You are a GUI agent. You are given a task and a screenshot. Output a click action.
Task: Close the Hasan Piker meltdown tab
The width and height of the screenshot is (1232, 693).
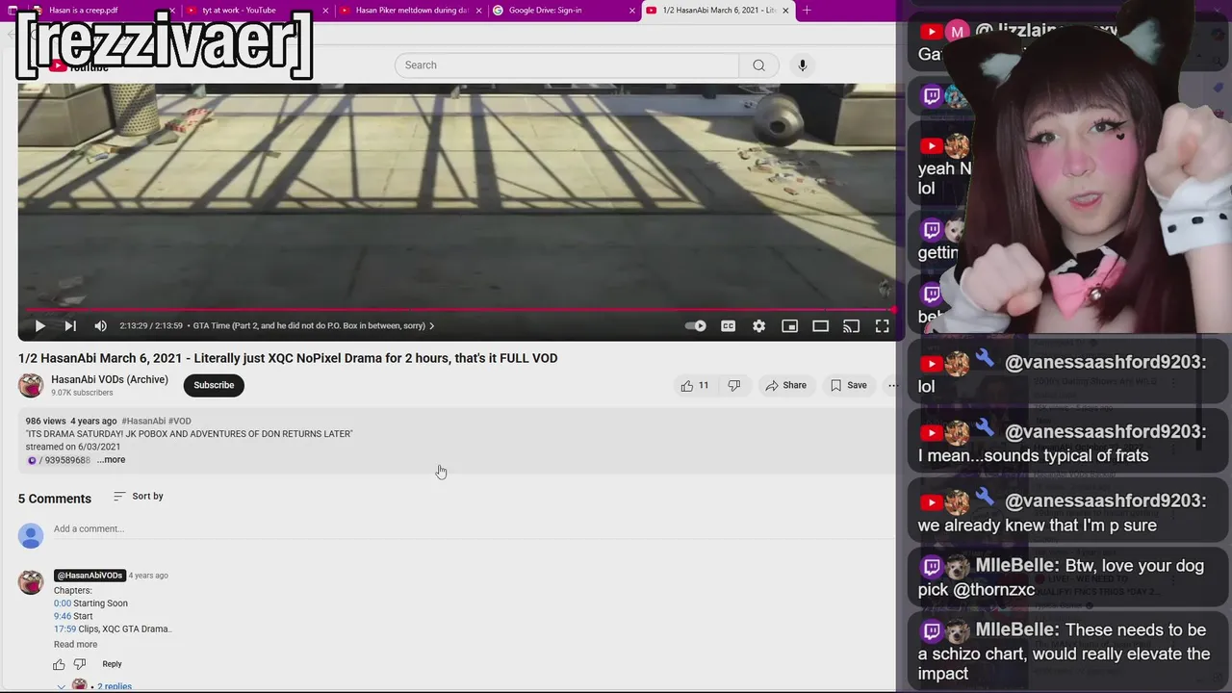pyautogui.click(x=478, y=11)
